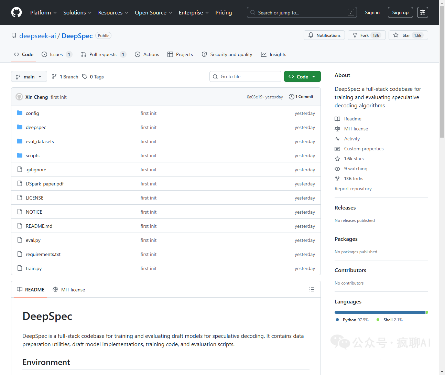Screen dimensions: 445x375
Task: Switch to the Pull requests tab
Action: (x=104, y=54)
